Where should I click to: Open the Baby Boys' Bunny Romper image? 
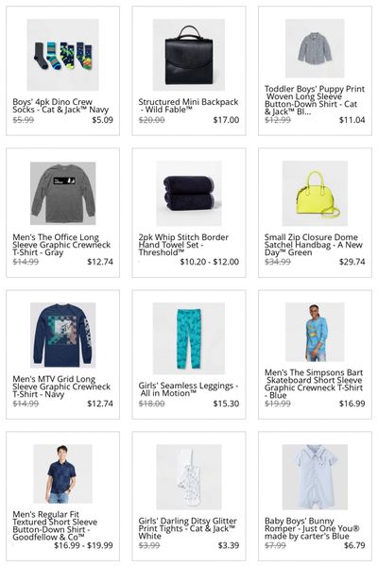(x=315, y=477)
